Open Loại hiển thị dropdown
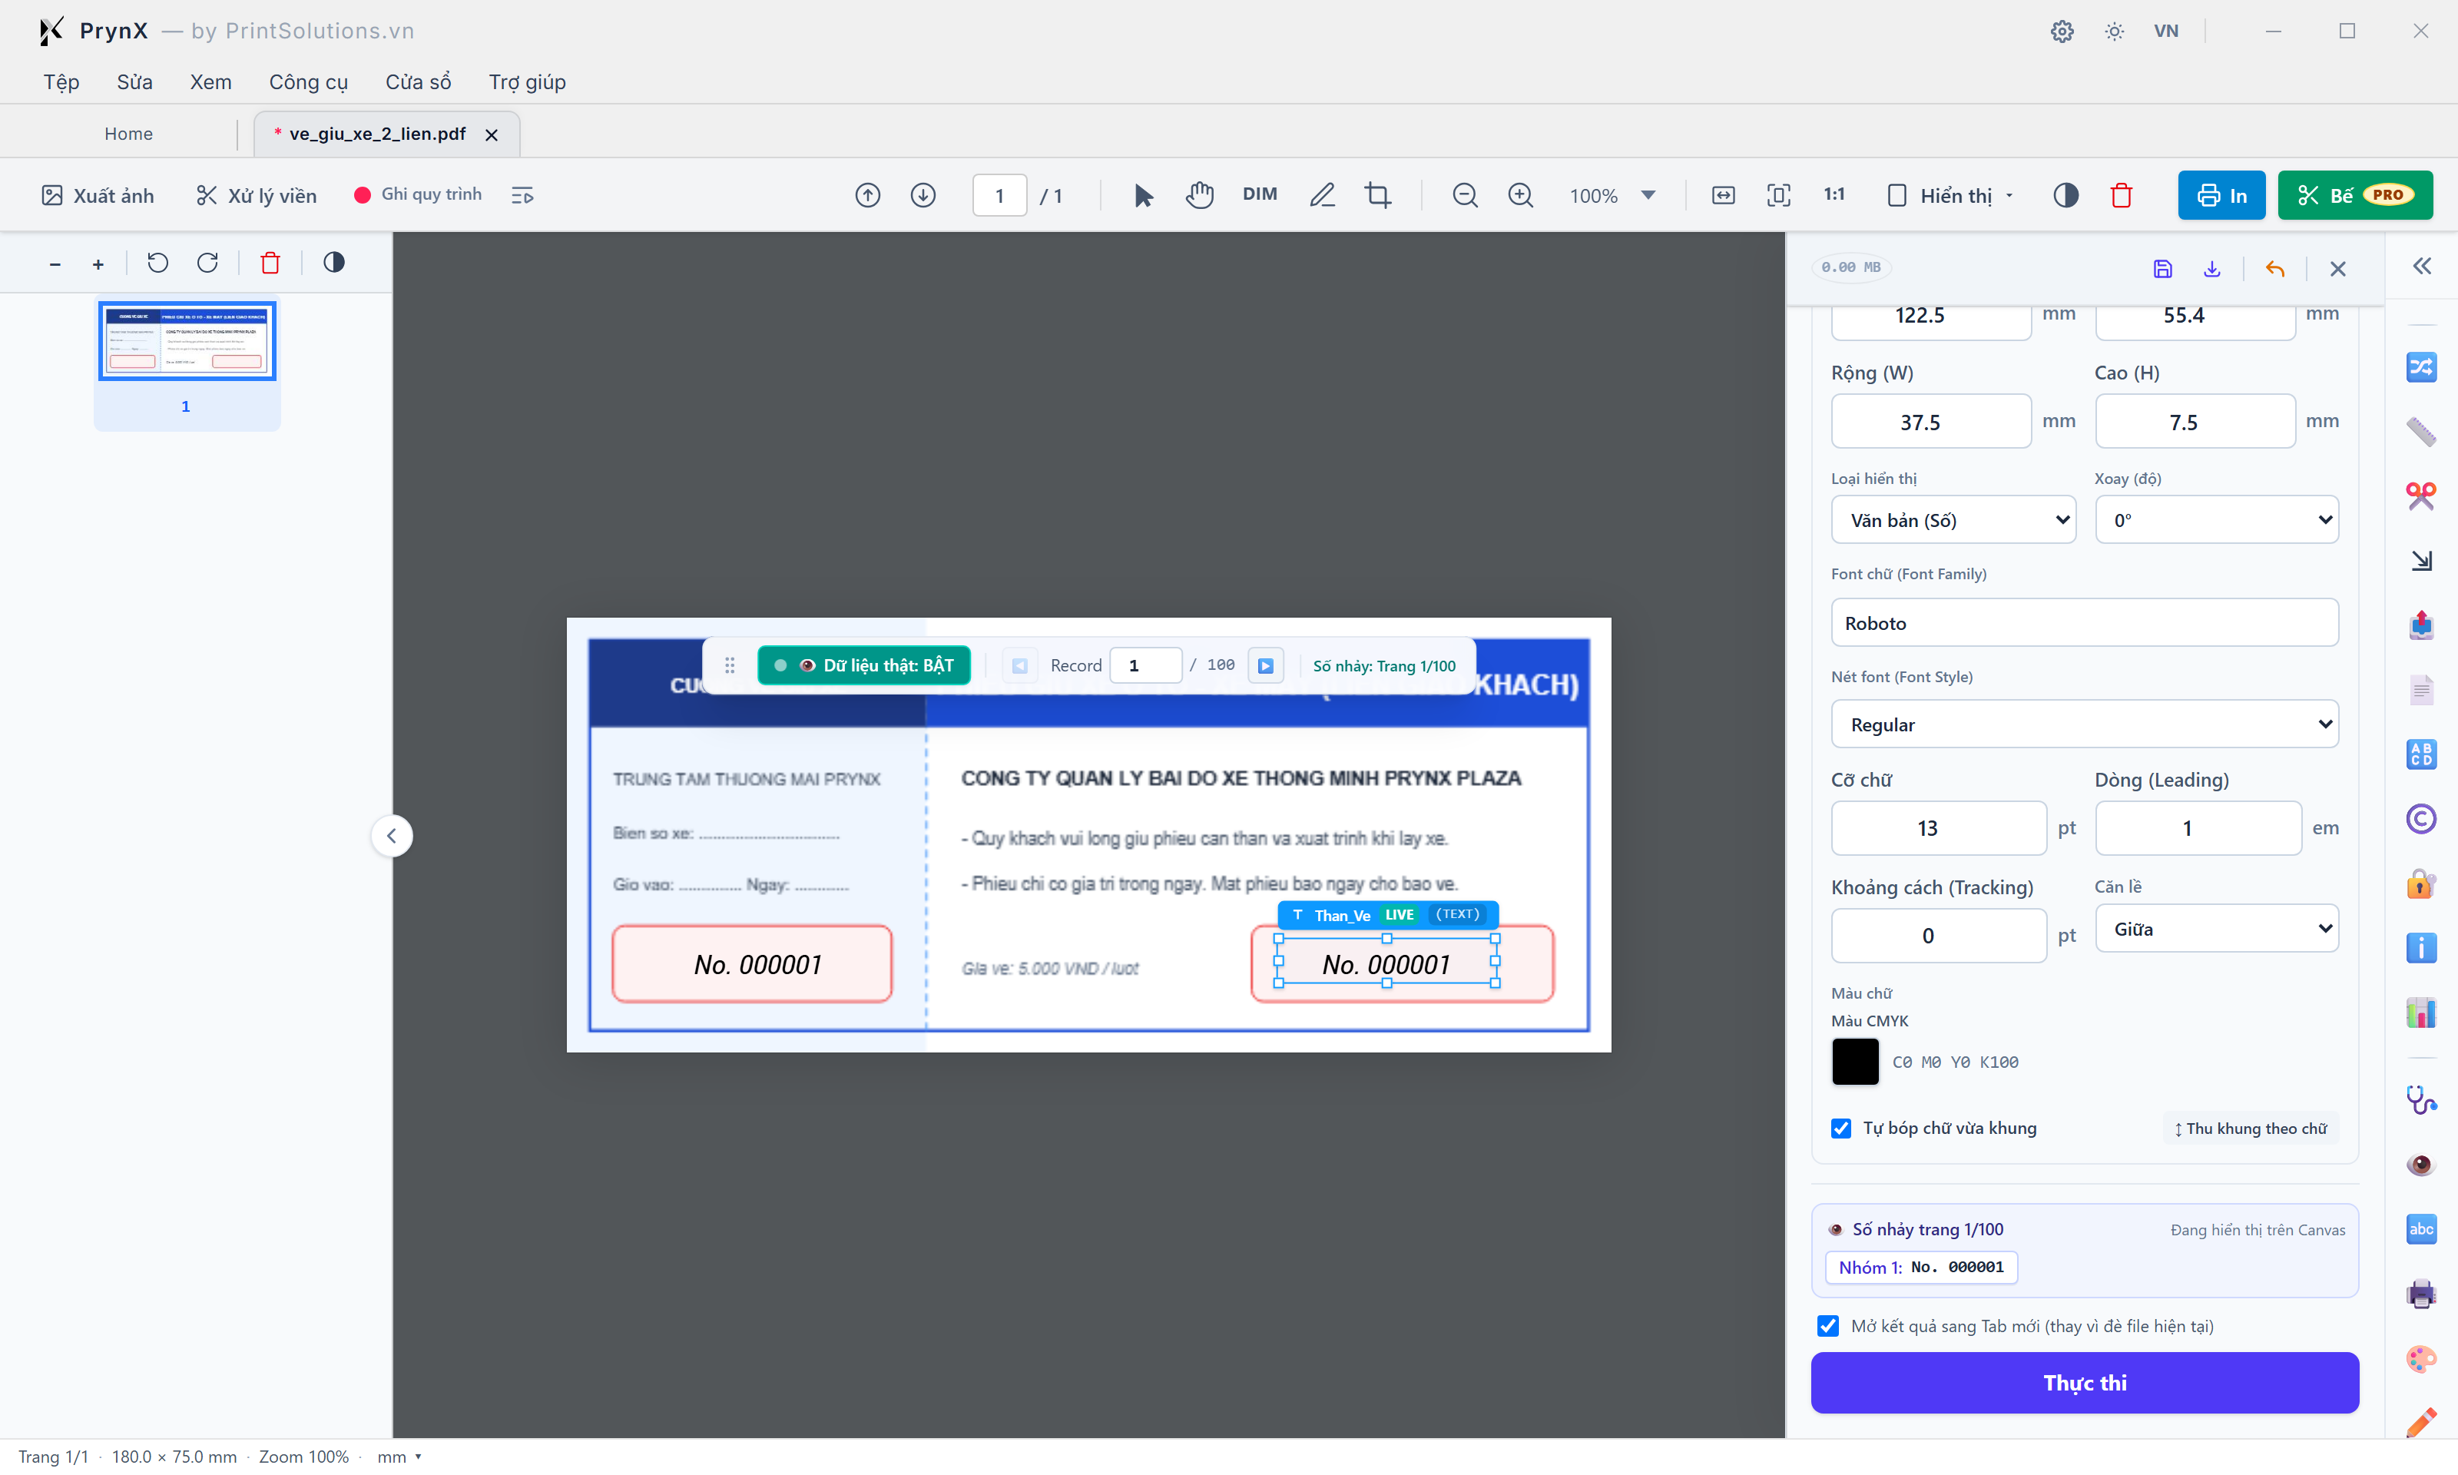 pos(1953,520)
